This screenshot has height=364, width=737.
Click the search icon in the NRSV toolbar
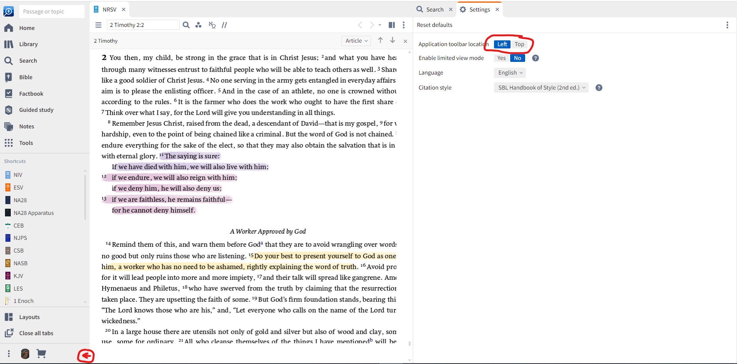[186, 25]
